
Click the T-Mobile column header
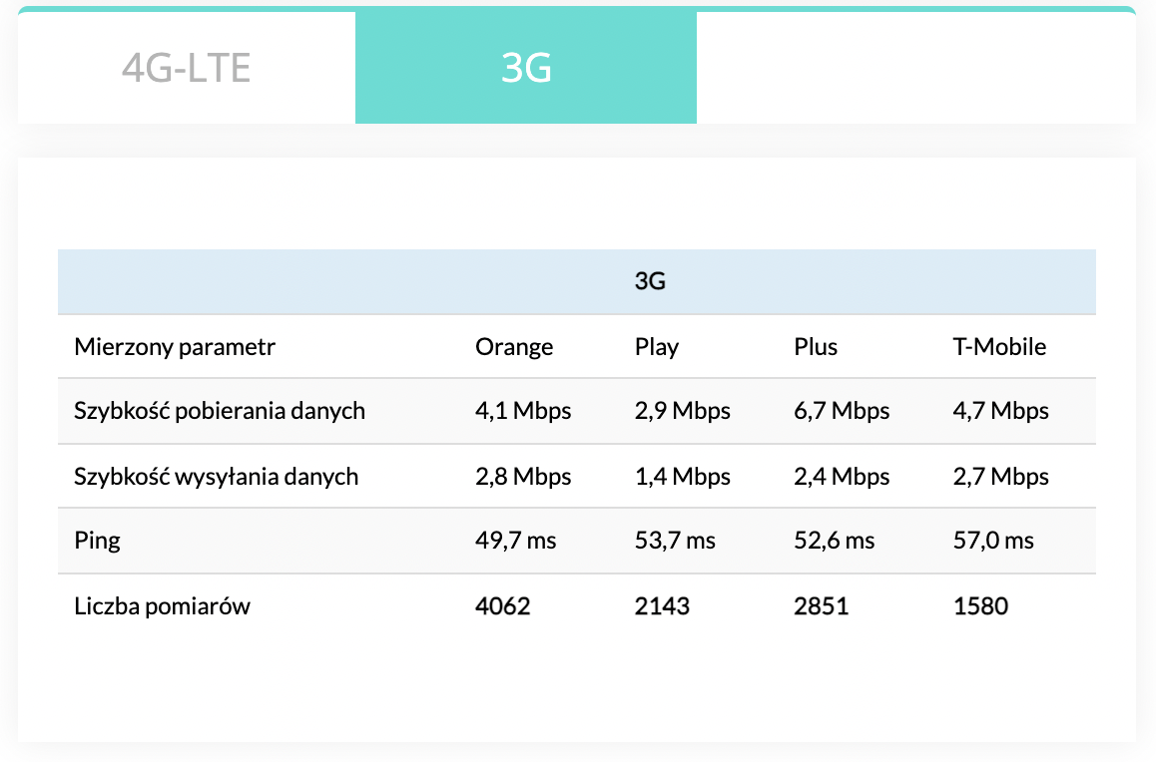(x=999, y=347)
